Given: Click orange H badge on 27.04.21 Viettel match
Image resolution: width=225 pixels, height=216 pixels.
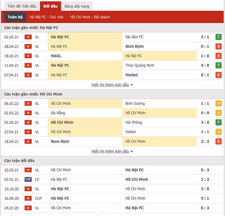Looking at the screenshot, I should (x=218, y=132).
